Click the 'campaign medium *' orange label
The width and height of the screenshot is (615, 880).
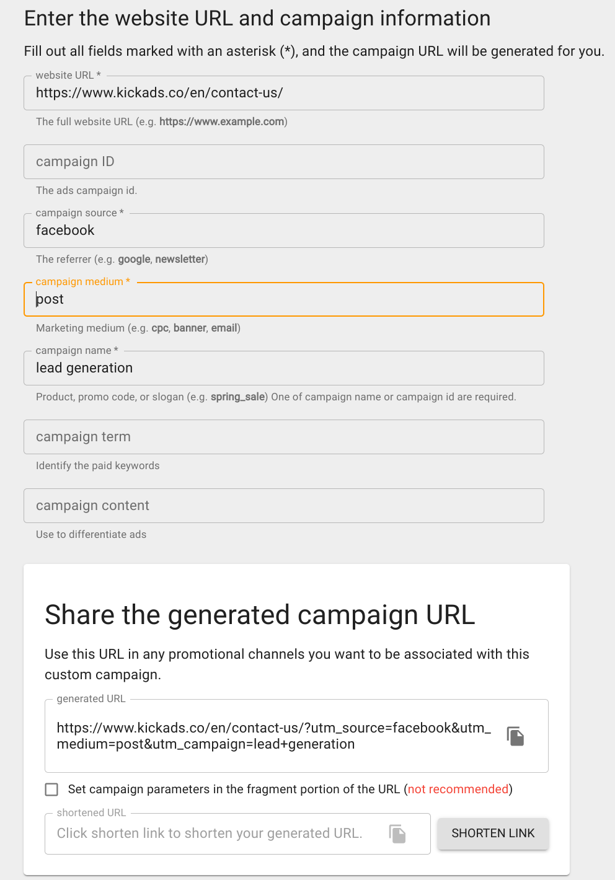click(x=83, y=281)
